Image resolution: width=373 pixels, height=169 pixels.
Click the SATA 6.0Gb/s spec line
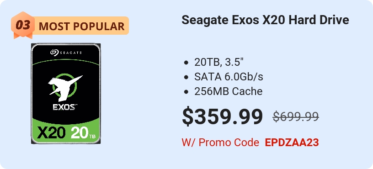point(229,77)
